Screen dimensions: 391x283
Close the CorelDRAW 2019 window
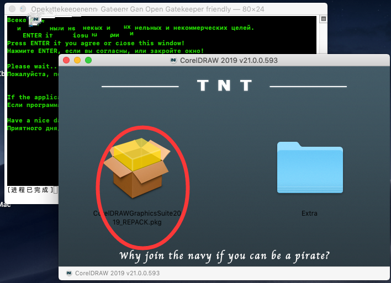tap(66, 60)
